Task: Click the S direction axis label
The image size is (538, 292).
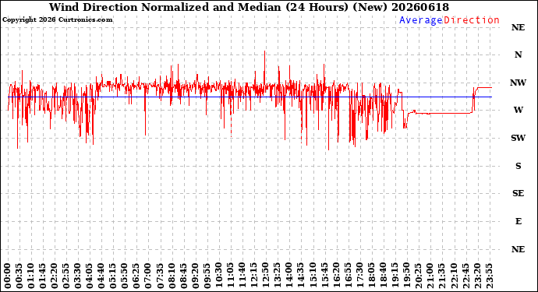Action: 518,166
